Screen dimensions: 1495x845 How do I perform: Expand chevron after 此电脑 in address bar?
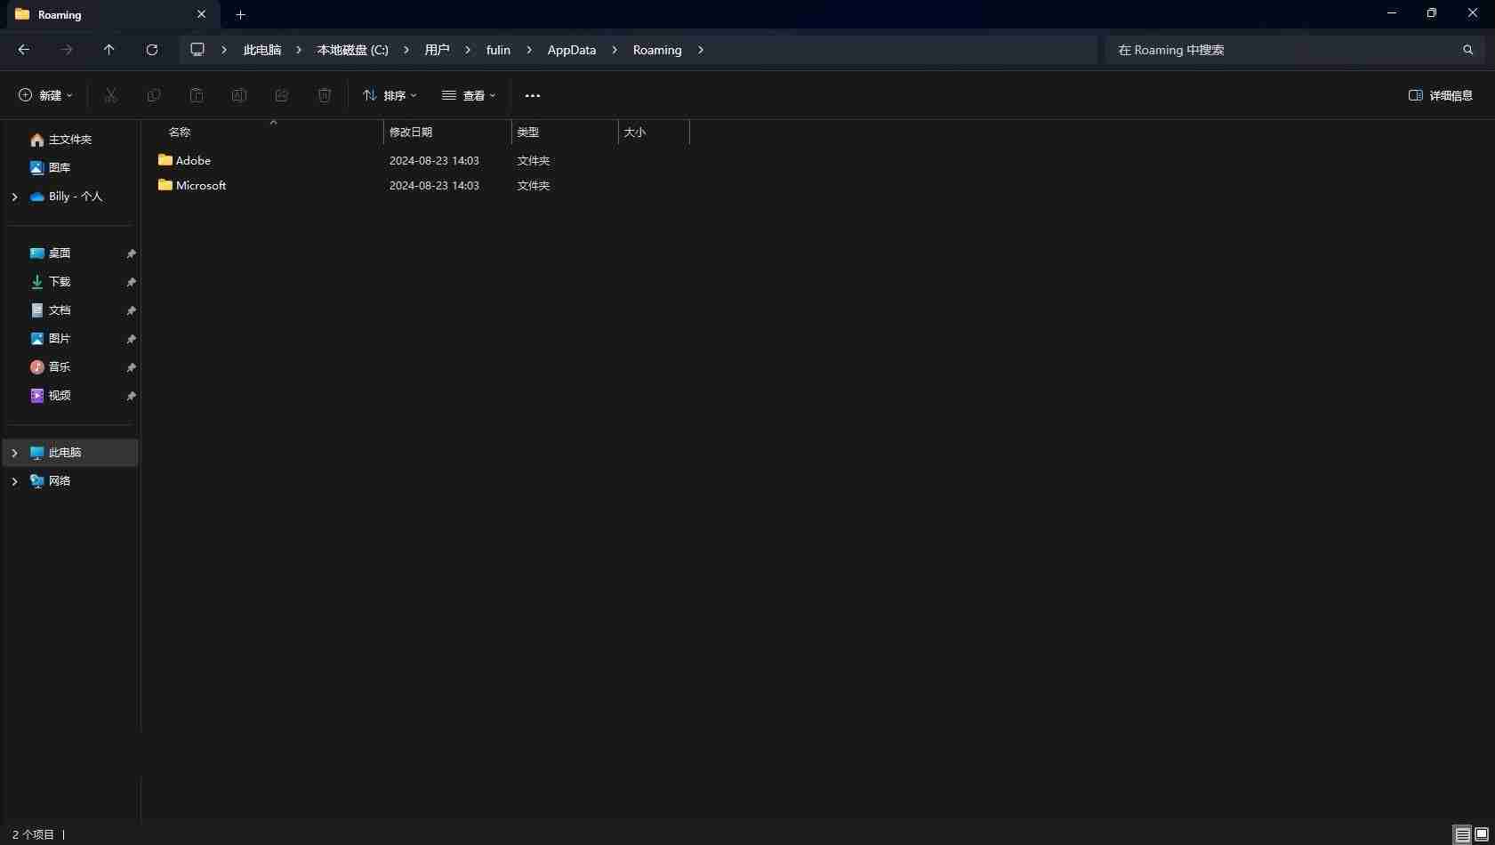[x=299, y=50]
